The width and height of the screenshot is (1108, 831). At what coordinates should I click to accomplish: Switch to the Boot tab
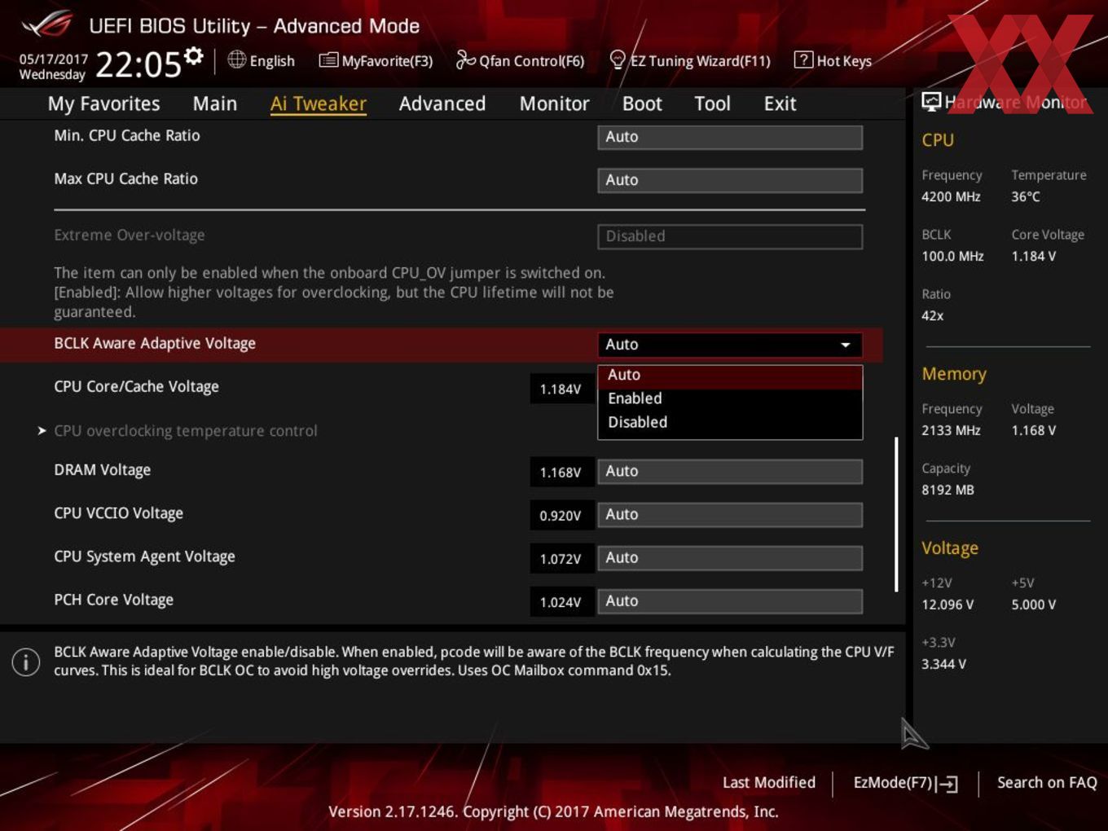coord(642,104)
